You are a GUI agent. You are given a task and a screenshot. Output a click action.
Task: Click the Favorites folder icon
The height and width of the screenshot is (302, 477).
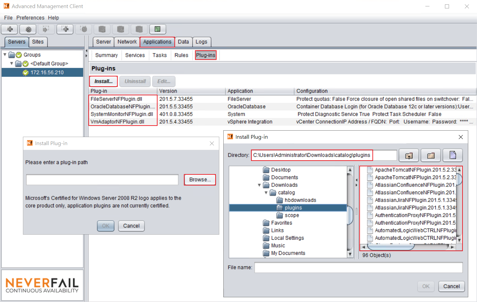266,223
